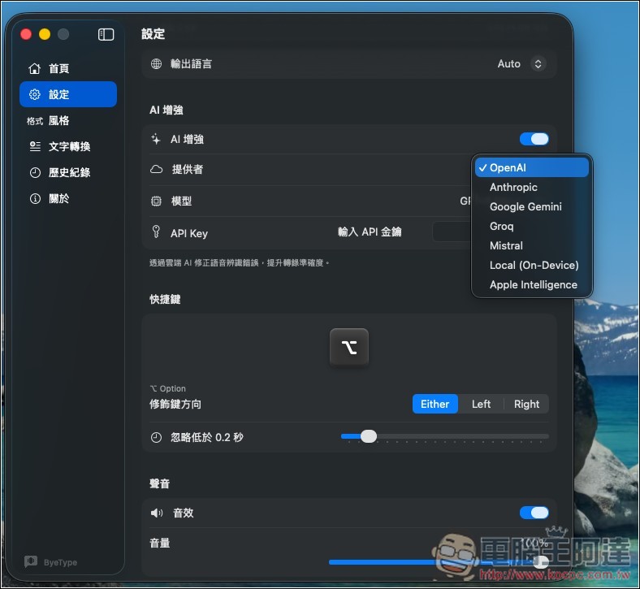Choose Local (On-Device) provider

531,266
